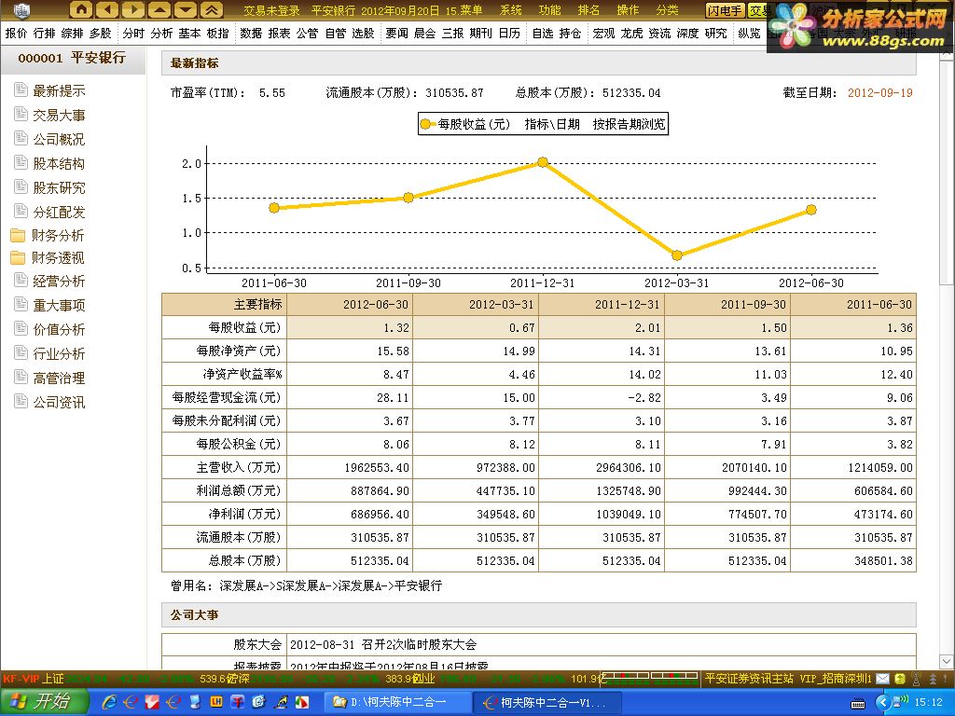This screenshot has width=955, height=716.
Task: Open the 分类 menu
Action: (667, 10)
